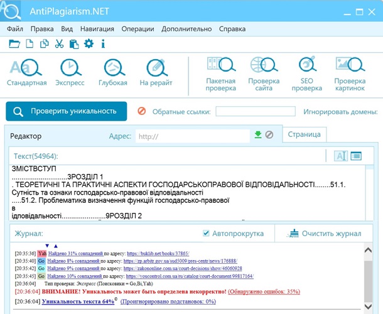Open Проверка сайта tool
383x314 pixels.
click(264, 74)
